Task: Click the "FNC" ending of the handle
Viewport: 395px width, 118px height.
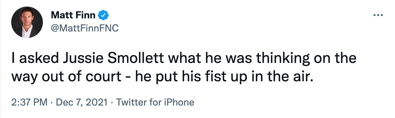Action: pyautogui.click(x=108, y=28)
